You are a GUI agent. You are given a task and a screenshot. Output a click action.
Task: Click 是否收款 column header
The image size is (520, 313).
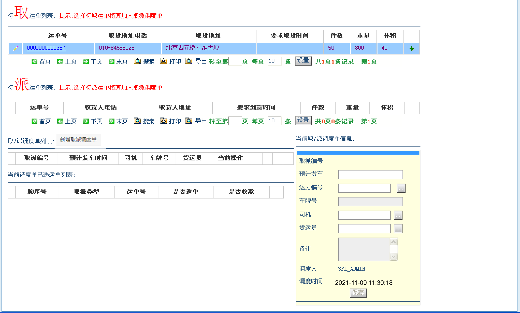click(242, 192)
